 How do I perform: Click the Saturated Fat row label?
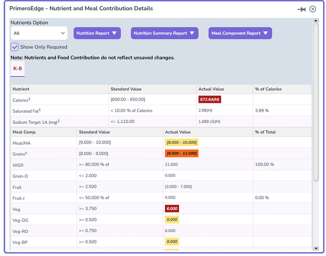tap(27, 111)
